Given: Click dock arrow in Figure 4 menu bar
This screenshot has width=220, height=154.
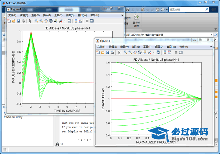Looking at the screenshot, I should tap(122, 15).
